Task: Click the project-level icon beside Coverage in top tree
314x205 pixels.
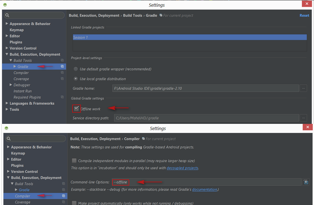Action: (62, 79)
